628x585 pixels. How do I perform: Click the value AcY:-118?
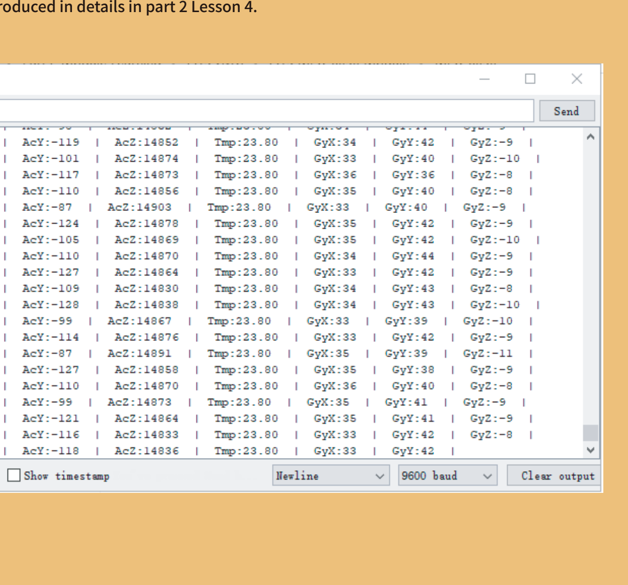51,451
